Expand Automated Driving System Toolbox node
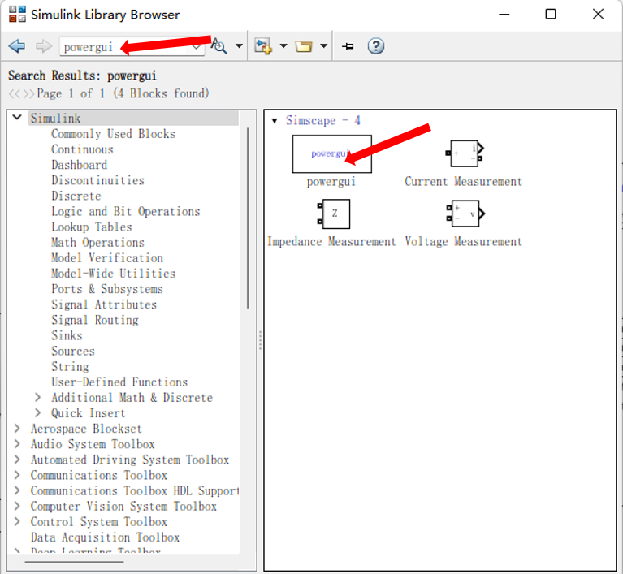 point(17,460)
